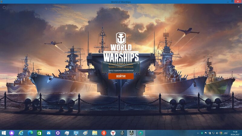
Task: Open the window system menu icon in title bar
Action: click(x=2, y=2)
